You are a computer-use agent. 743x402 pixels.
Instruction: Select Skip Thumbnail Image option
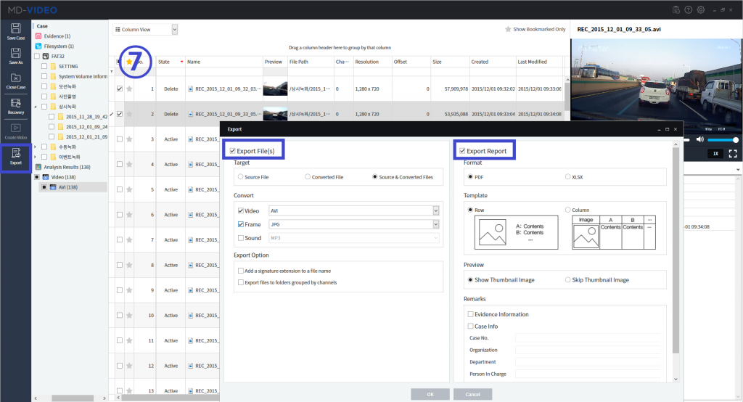click(567, 279)
